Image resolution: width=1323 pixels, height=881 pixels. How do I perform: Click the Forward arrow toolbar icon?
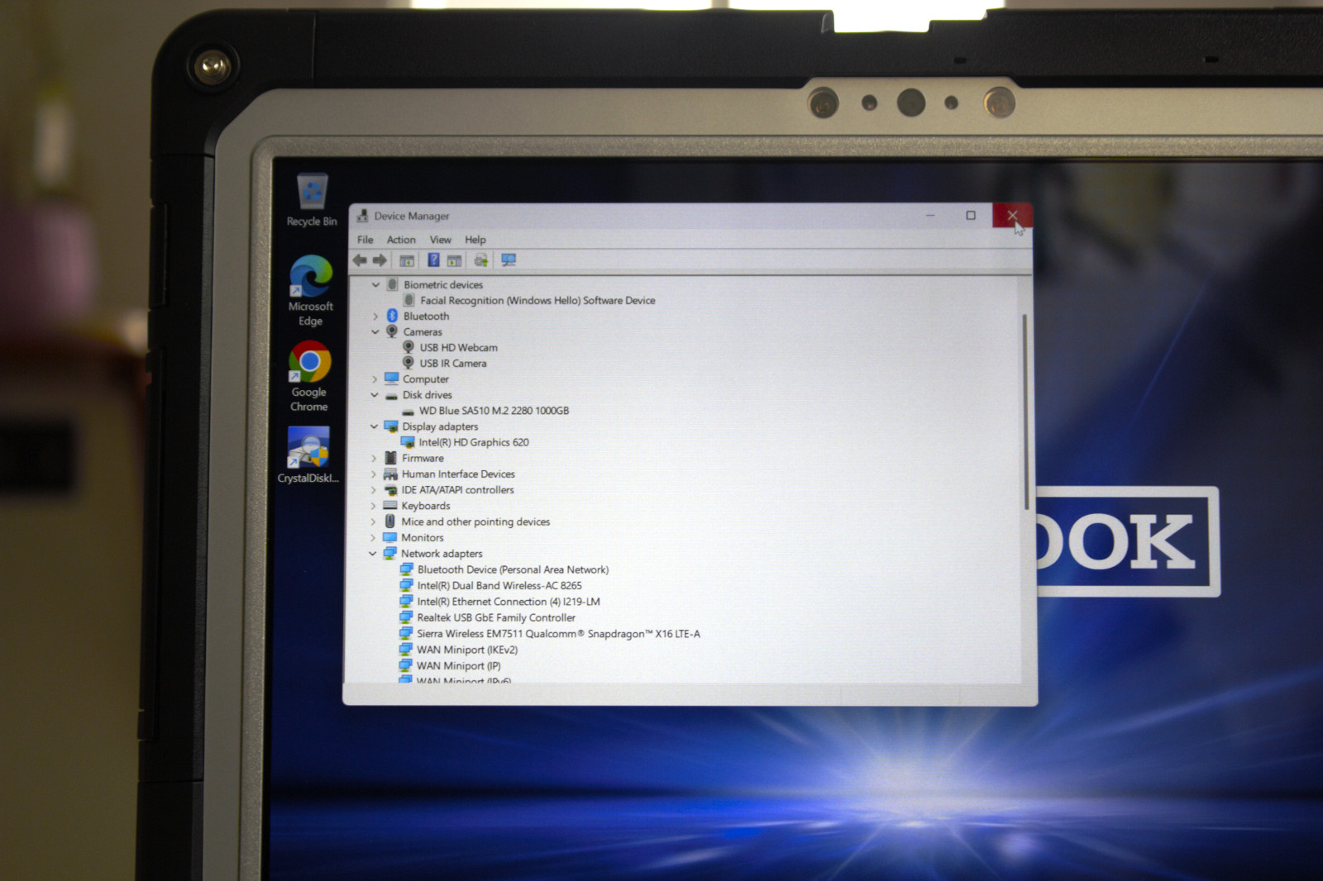(x=380, y=260)
